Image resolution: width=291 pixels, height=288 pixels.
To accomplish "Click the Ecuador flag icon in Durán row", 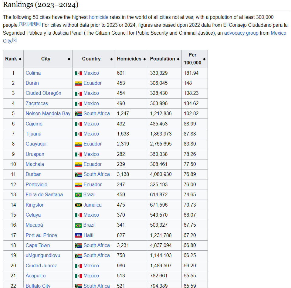I will coord(78,83).
